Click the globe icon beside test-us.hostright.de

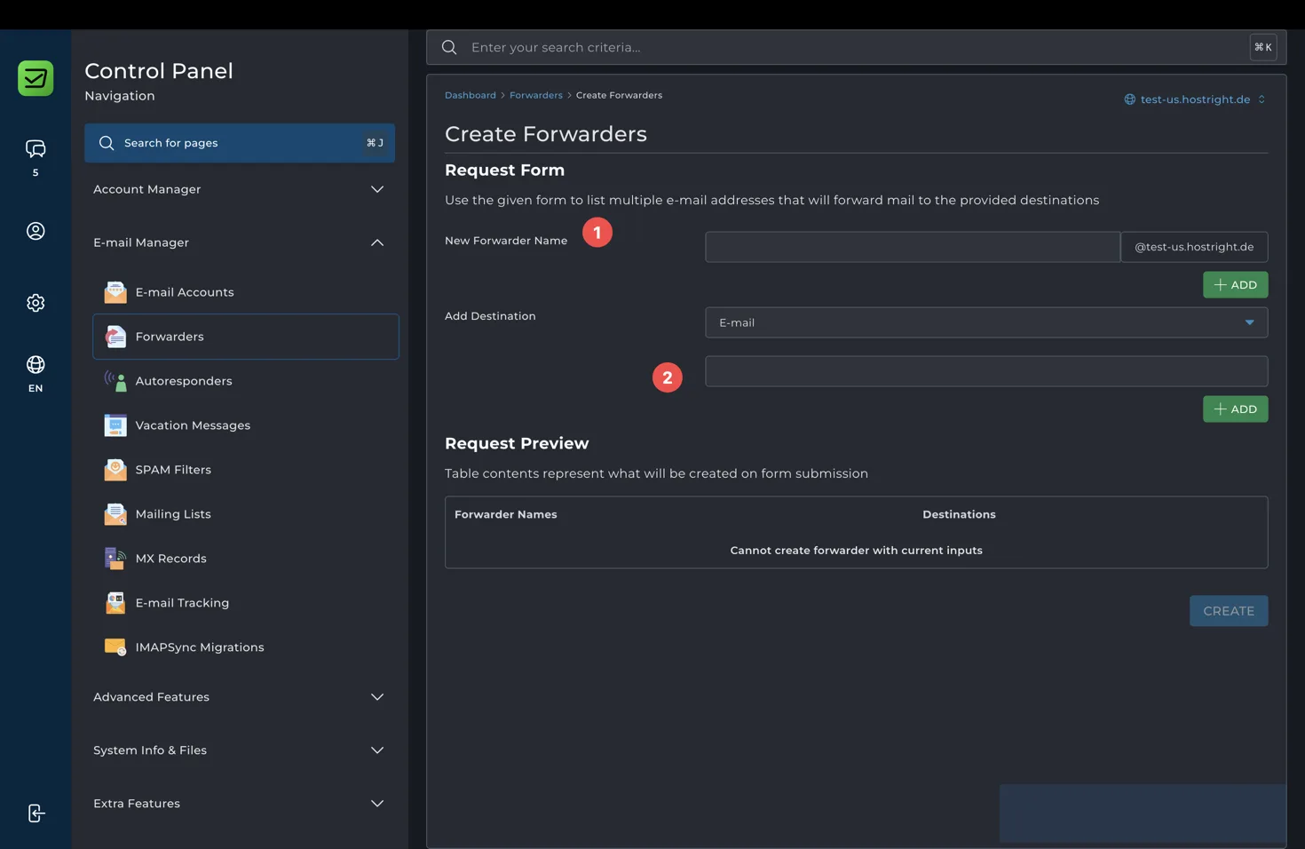(1130, 99)
